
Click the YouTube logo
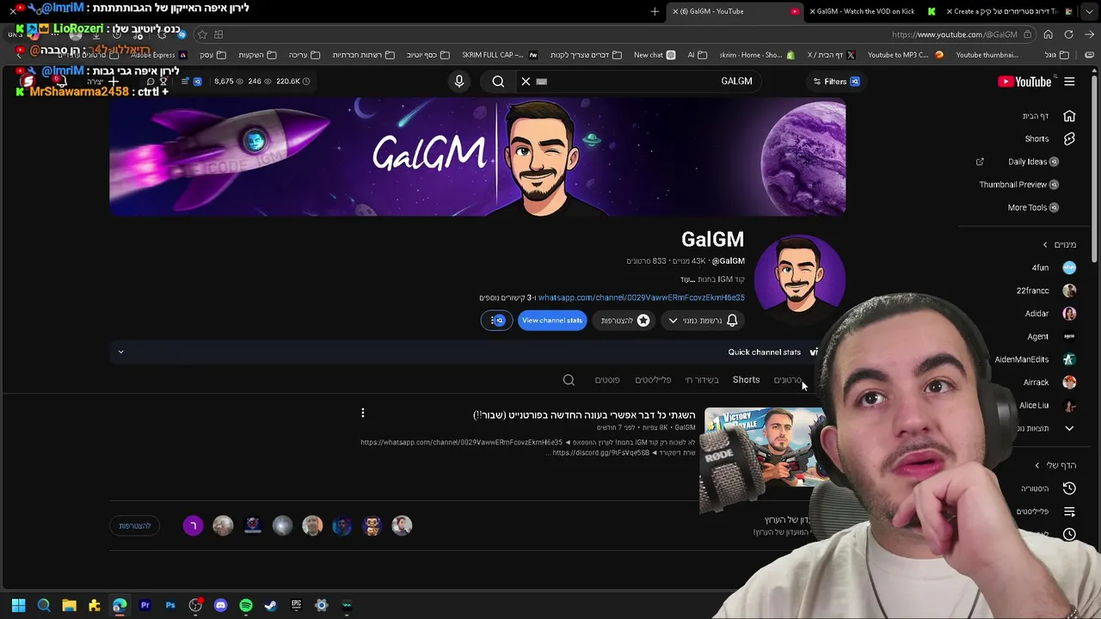1024,82
